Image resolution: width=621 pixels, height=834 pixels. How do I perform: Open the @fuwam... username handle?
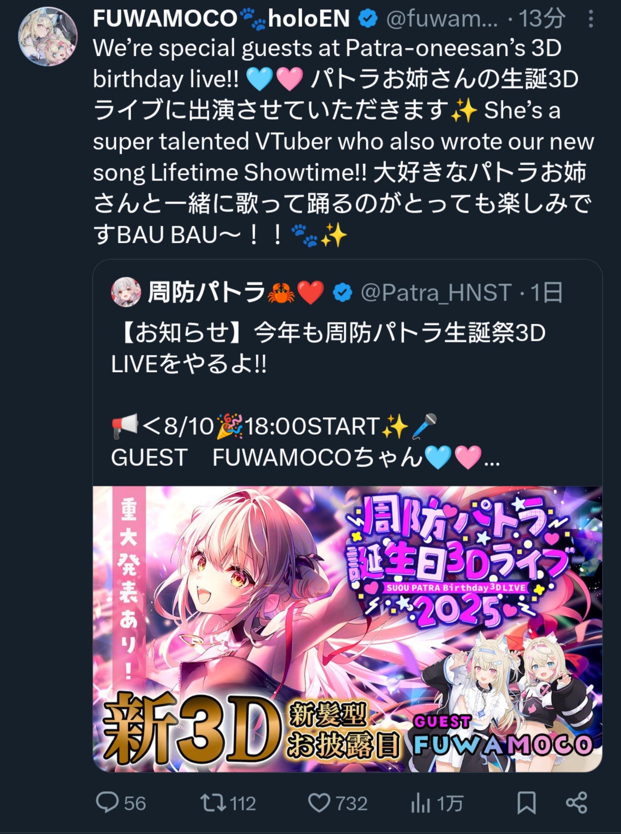(442, 19)
